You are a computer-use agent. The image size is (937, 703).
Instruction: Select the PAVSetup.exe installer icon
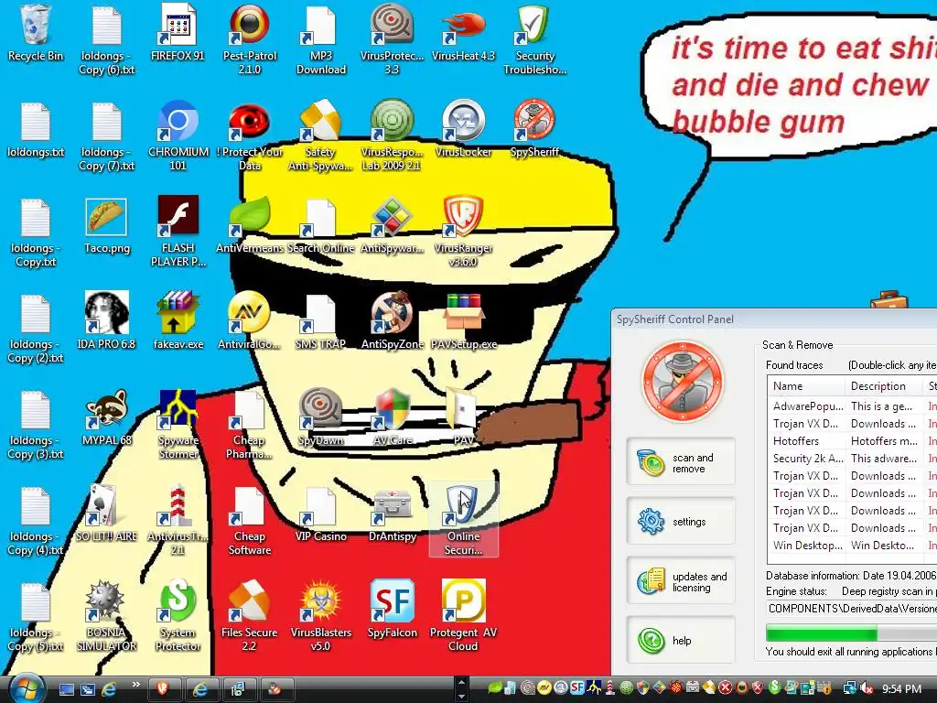463,321
